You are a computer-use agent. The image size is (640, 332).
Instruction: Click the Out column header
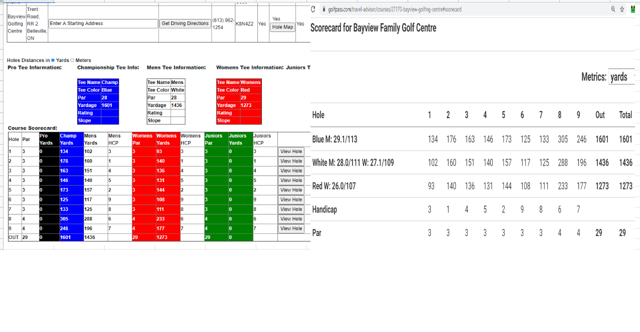[600, 115]
